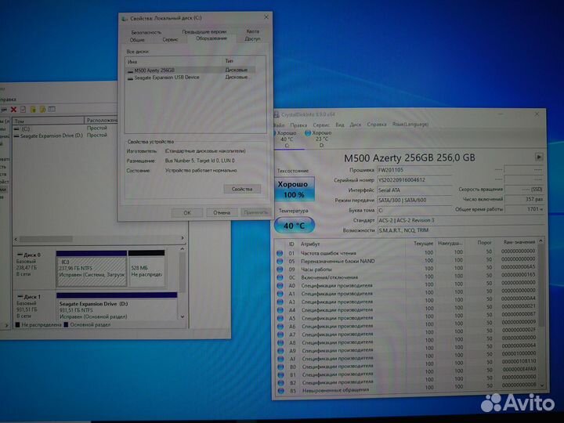
Task: Click the Хорошо 100 % health status button
Action: click(x=295, y=190)
